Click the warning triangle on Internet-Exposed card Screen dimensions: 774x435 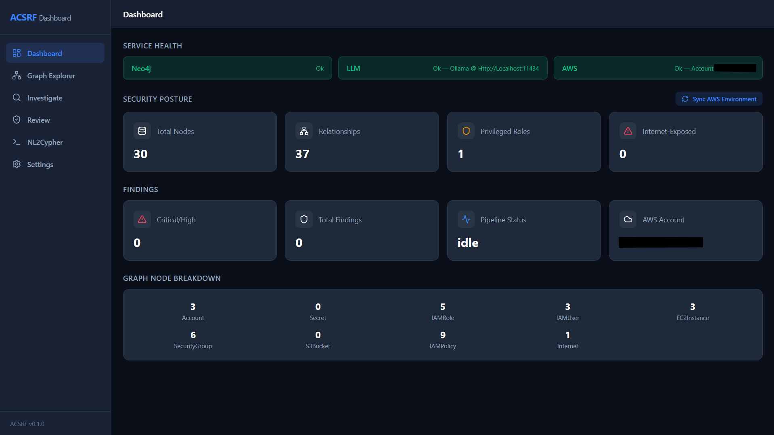point(628,131)
